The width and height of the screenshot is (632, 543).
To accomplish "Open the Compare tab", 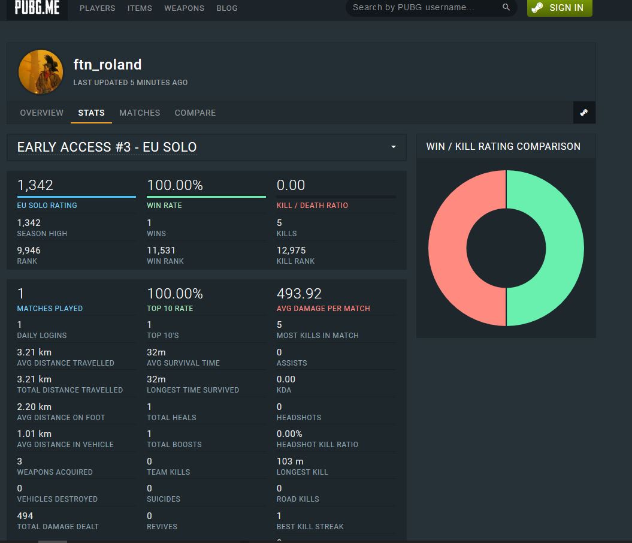I will (195, 113).
